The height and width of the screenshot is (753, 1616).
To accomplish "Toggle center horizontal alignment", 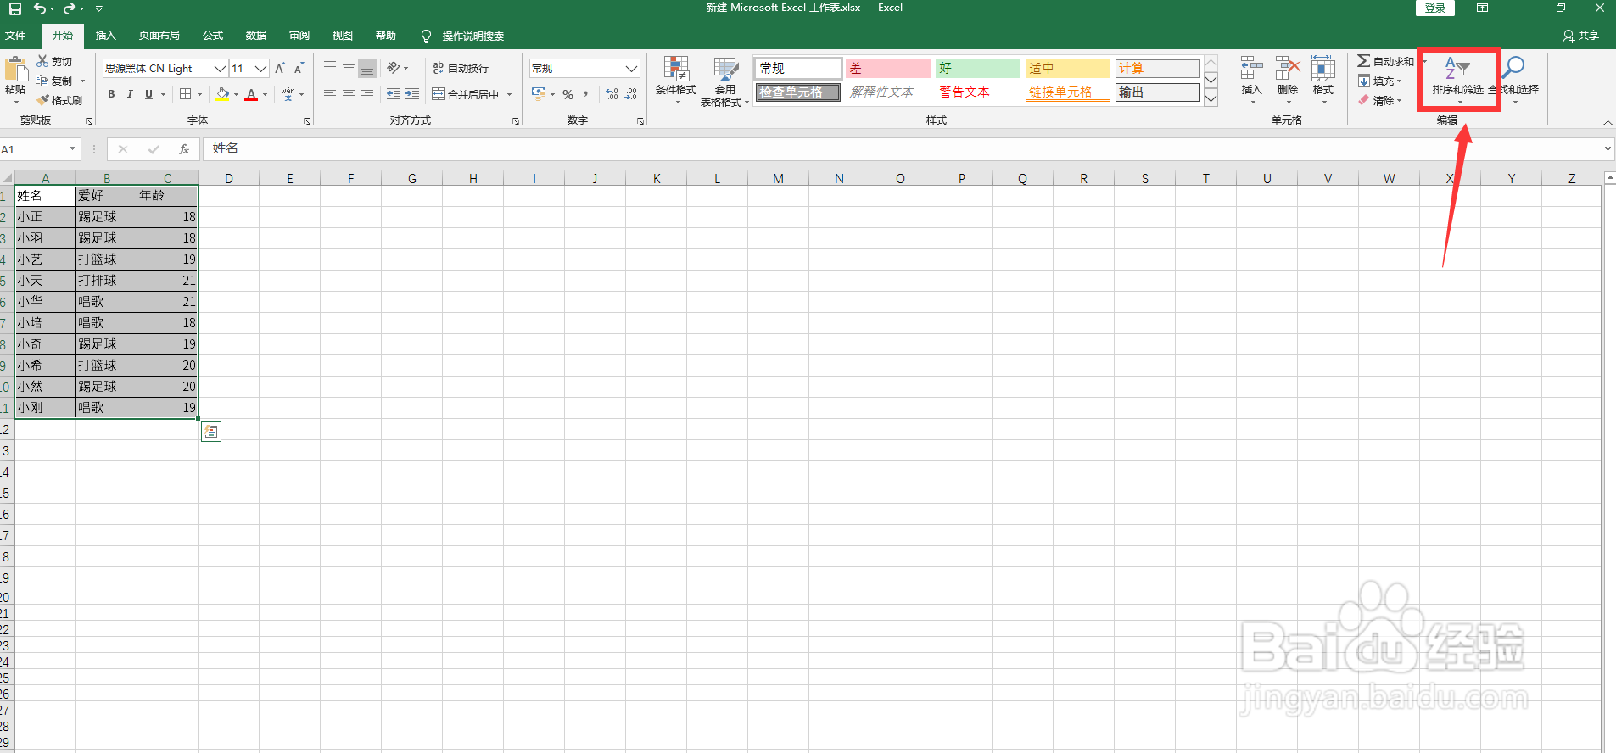I will (x=349, y=94).
